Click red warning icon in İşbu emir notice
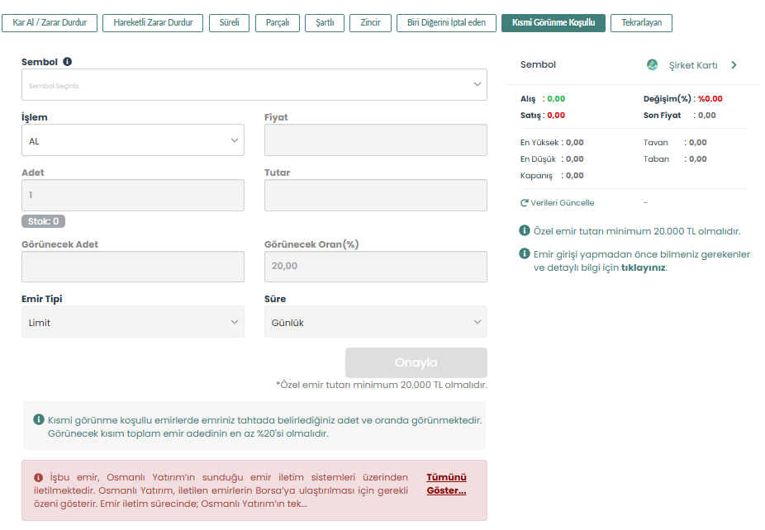Screen dimensions: 765x530 click(38, 477)
